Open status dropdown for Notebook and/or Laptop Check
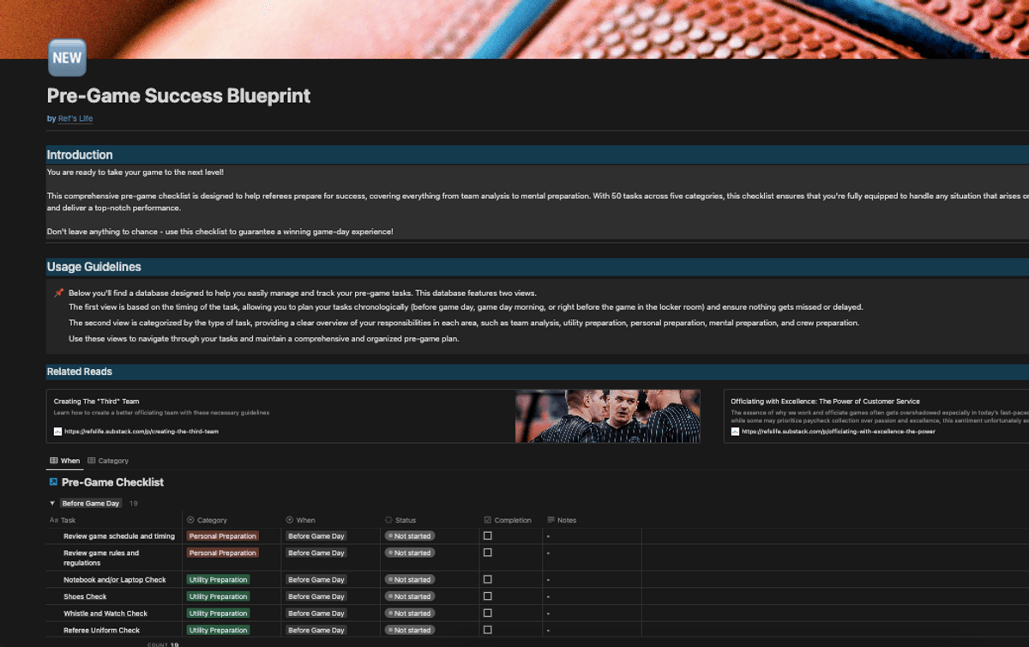Image resolution: width=1029 pixels, height=647 pixels. point(410,580)
